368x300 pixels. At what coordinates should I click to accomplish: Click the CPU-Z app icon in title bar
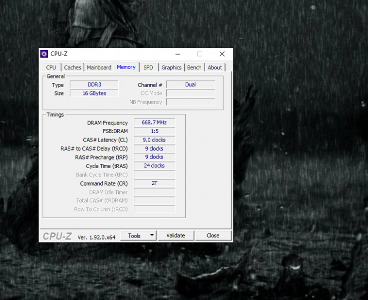tap(44, 54)
